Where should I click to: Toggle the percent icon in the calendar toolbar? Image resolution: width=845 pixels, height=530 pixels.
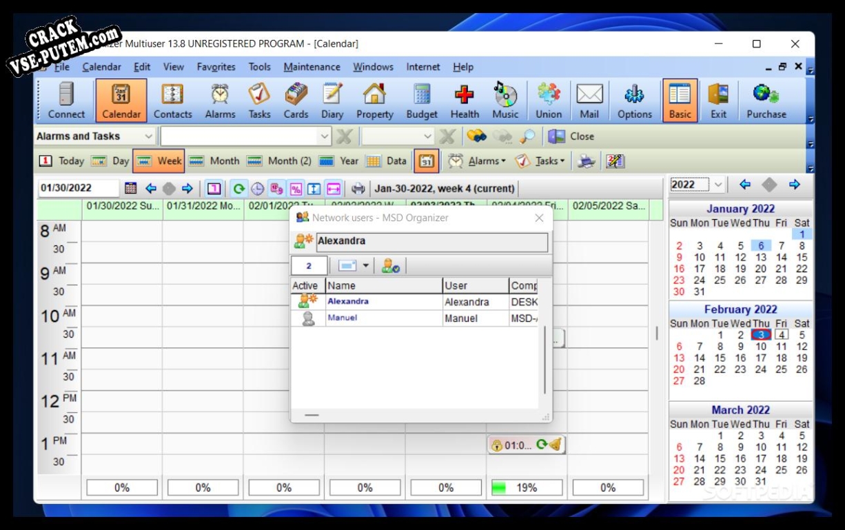tap(296, 188)
